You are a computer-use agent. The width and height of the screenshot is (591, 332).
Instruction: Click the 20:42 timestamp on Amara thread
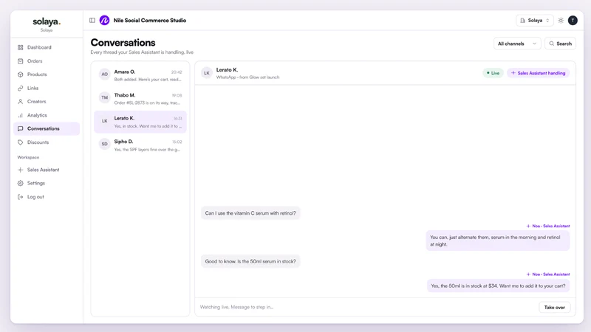(177, 72)
